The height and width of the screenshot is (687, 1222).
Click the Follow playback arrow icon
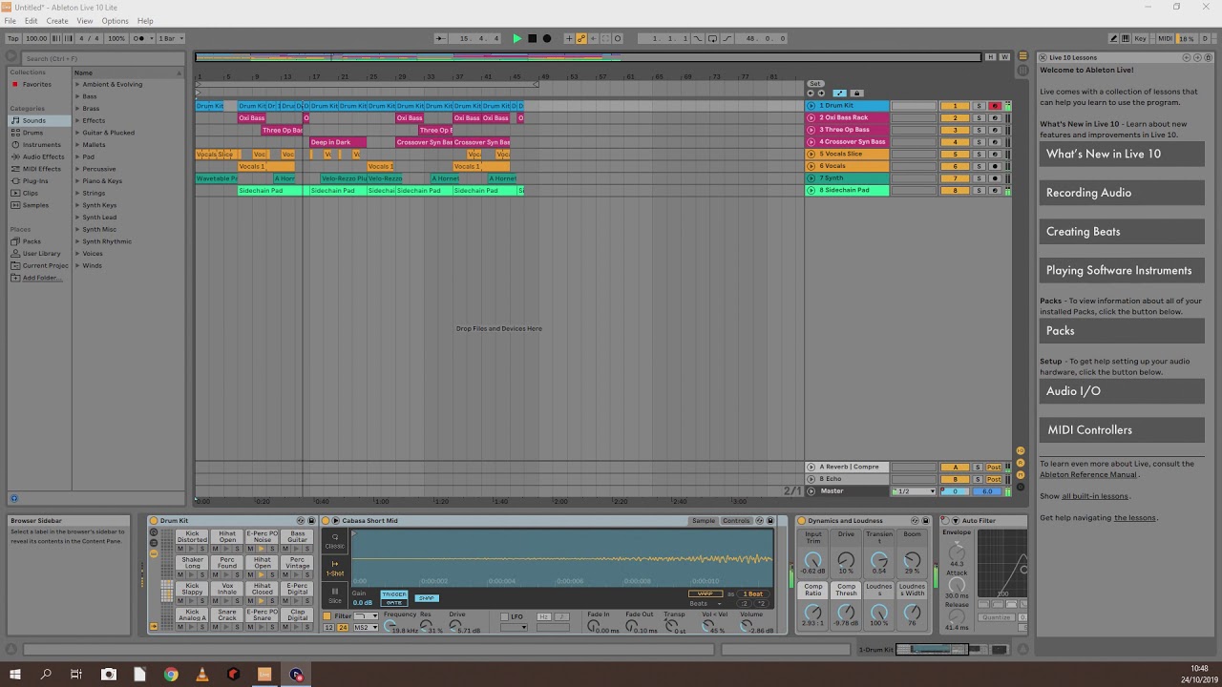click(x=440, y=38)
